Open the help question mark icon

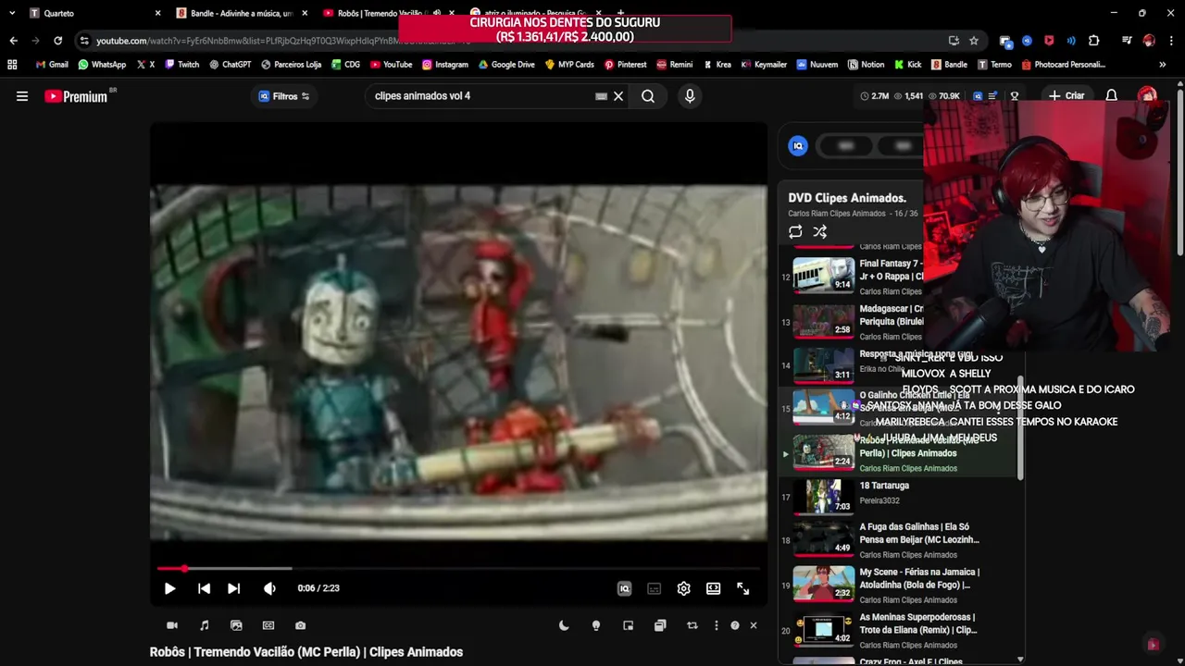(x=735, y=625)
